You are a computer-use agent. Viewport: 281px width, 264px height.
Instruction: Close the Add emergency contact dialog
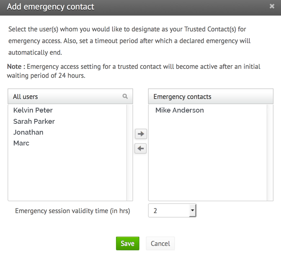point(272,6)
